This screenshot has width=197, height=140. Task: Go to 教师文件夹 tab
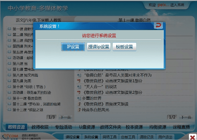point(111,127)
